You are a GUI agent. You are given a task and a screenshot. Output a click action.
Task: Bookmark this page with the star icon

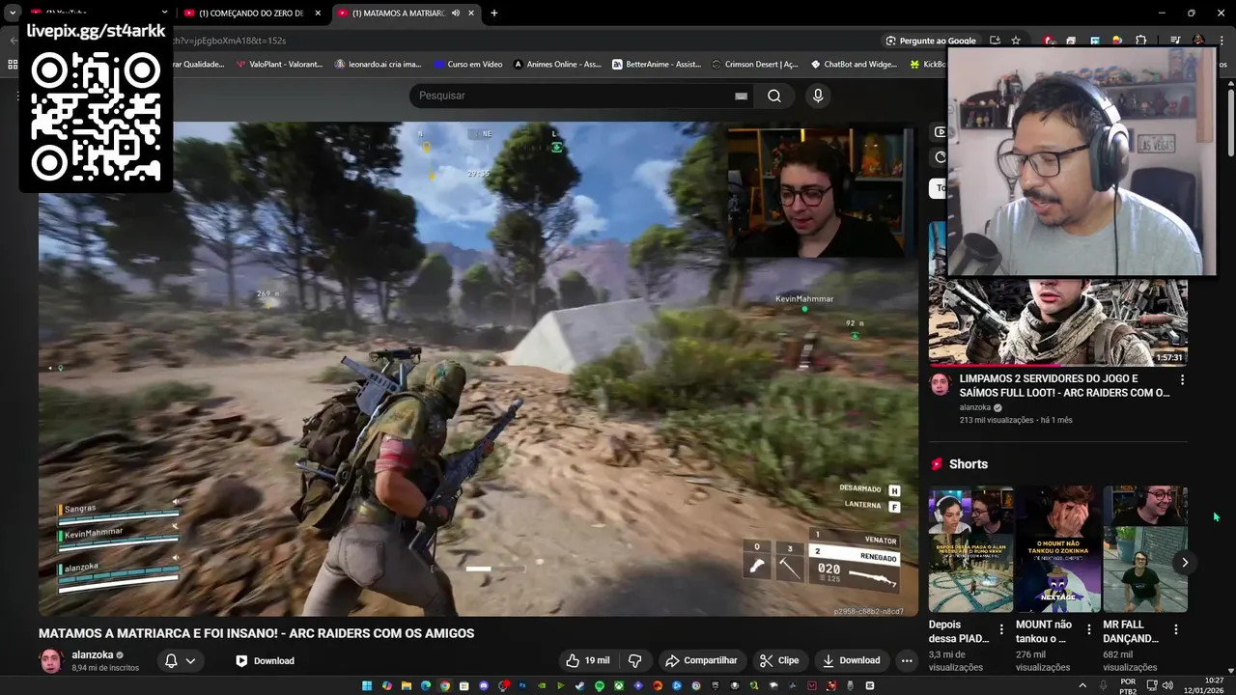pyautogui.click(x=1016, y=41)
